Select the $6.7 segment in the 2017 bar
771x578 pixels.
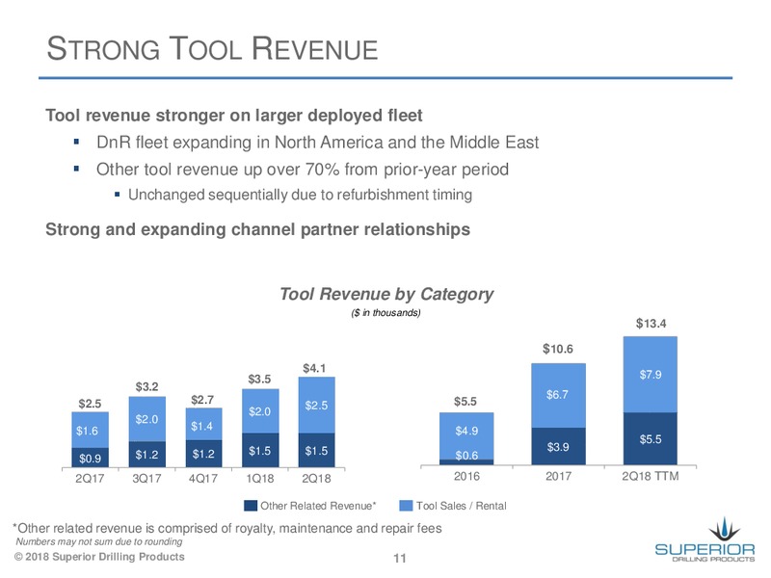coord(558,396)
